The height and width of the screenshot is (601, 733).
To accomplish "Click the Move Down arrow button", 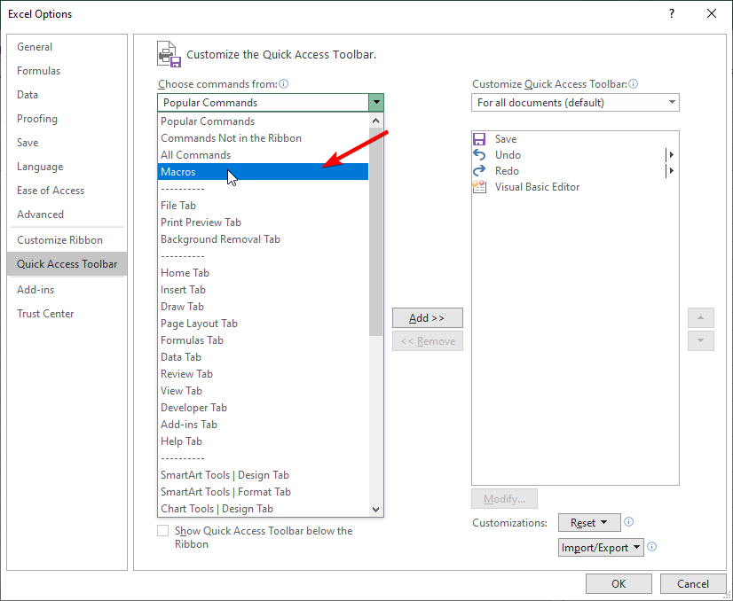I will tap(700, 341).
